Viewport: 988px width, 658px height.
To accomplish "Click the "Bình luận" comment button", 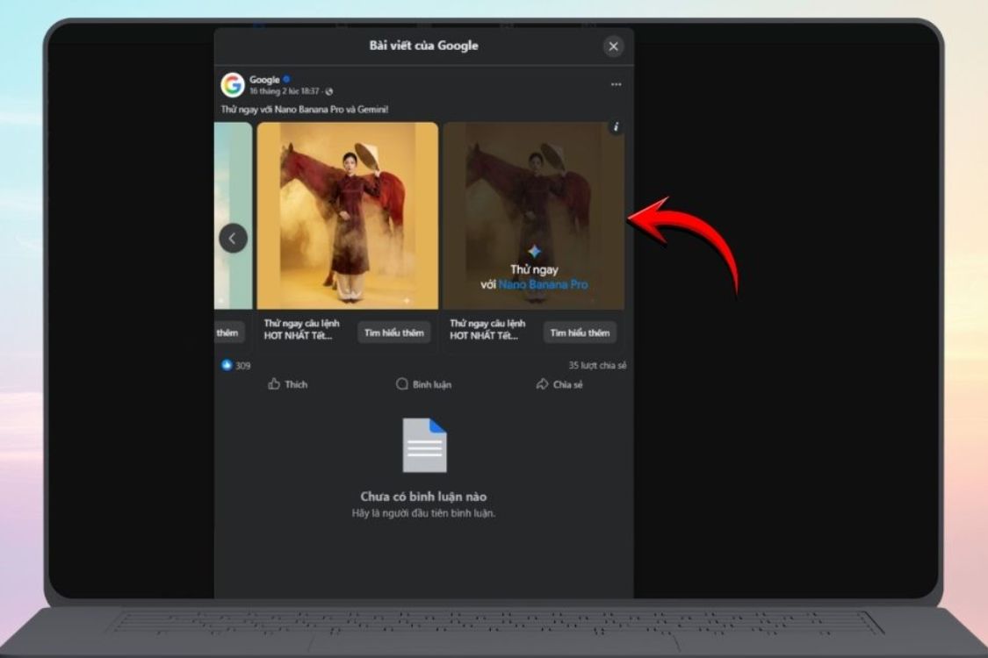I will click(x=423, y=384).
